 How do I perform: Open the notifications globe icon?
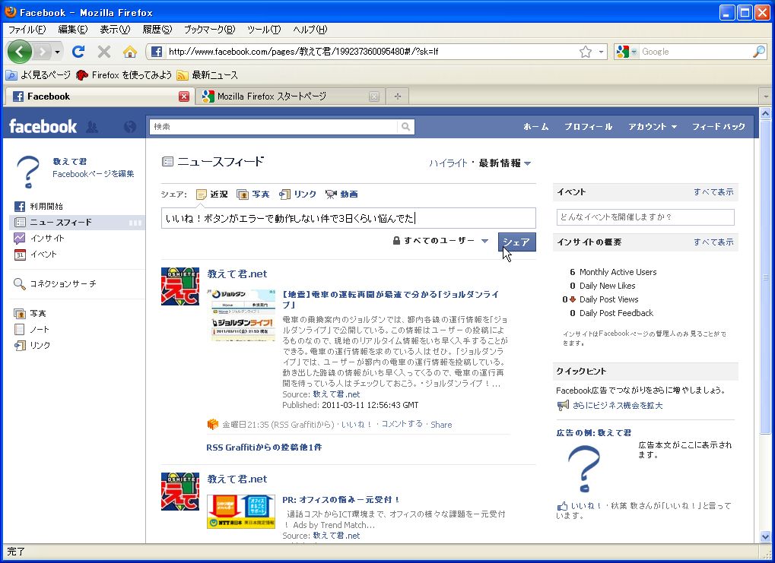[x=130, y=127]
